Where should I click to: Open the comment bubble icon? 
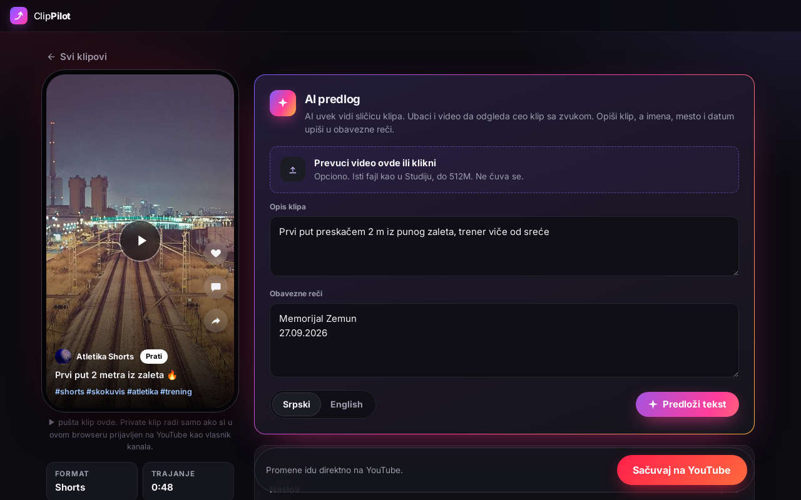216,287
